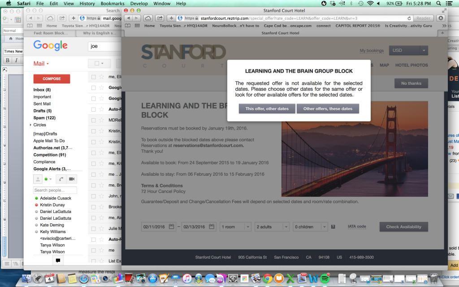
Task: Reload the Stanford Court Hotel page
Action: coord(409,18)
